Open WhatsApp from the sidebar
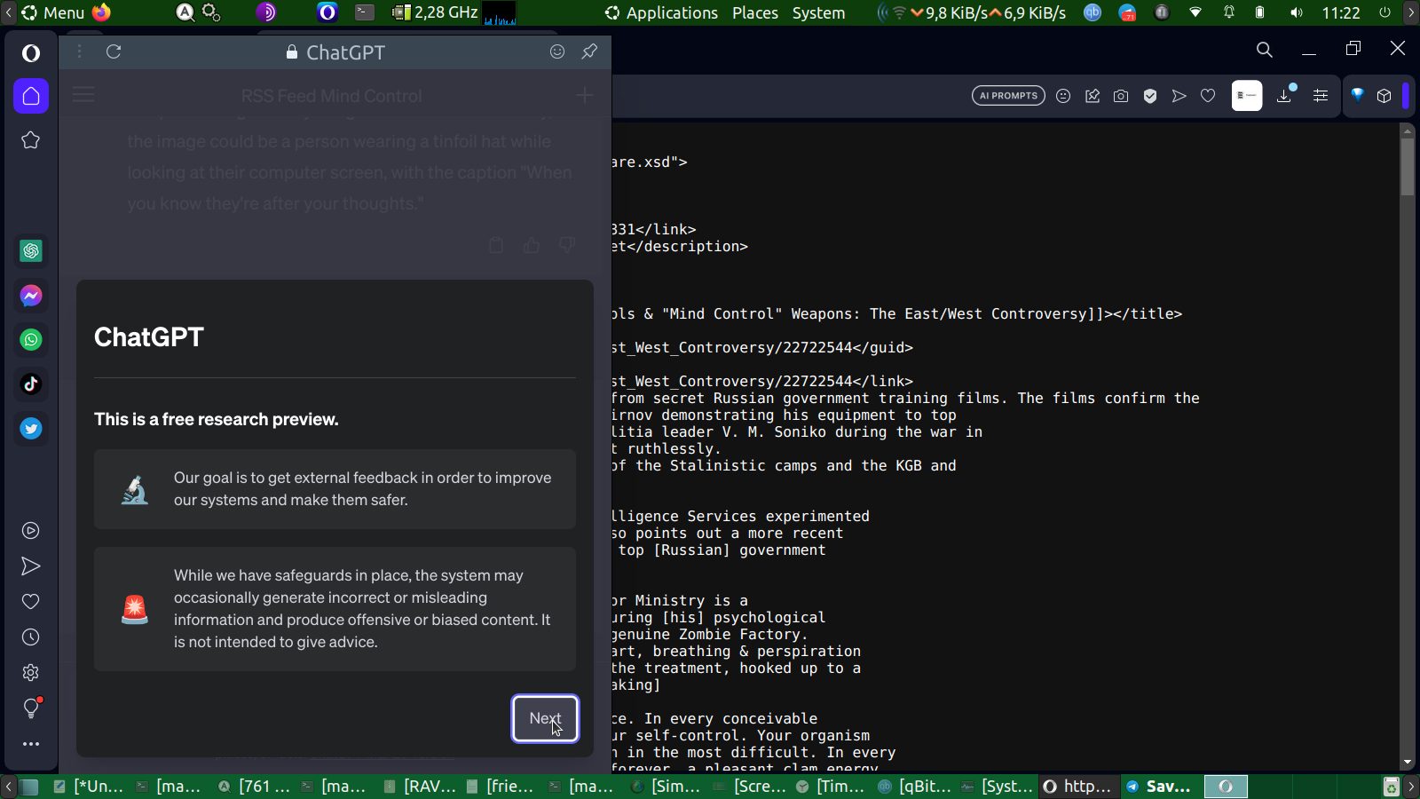Screen dimensions: 1420x799 [31, 340]
